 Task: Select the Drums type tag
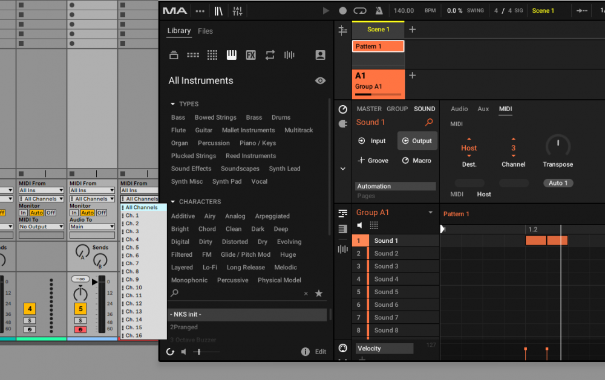coord(281,117)
